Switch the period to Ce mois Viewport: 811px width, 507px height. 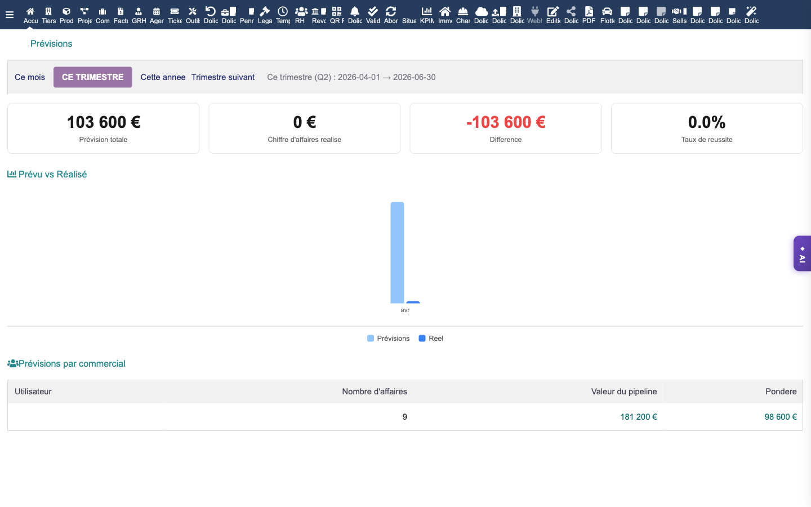click(x=30, y=77)
